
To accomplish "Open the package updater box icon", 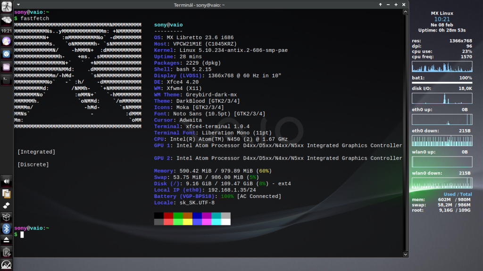I will coord(7,217).
